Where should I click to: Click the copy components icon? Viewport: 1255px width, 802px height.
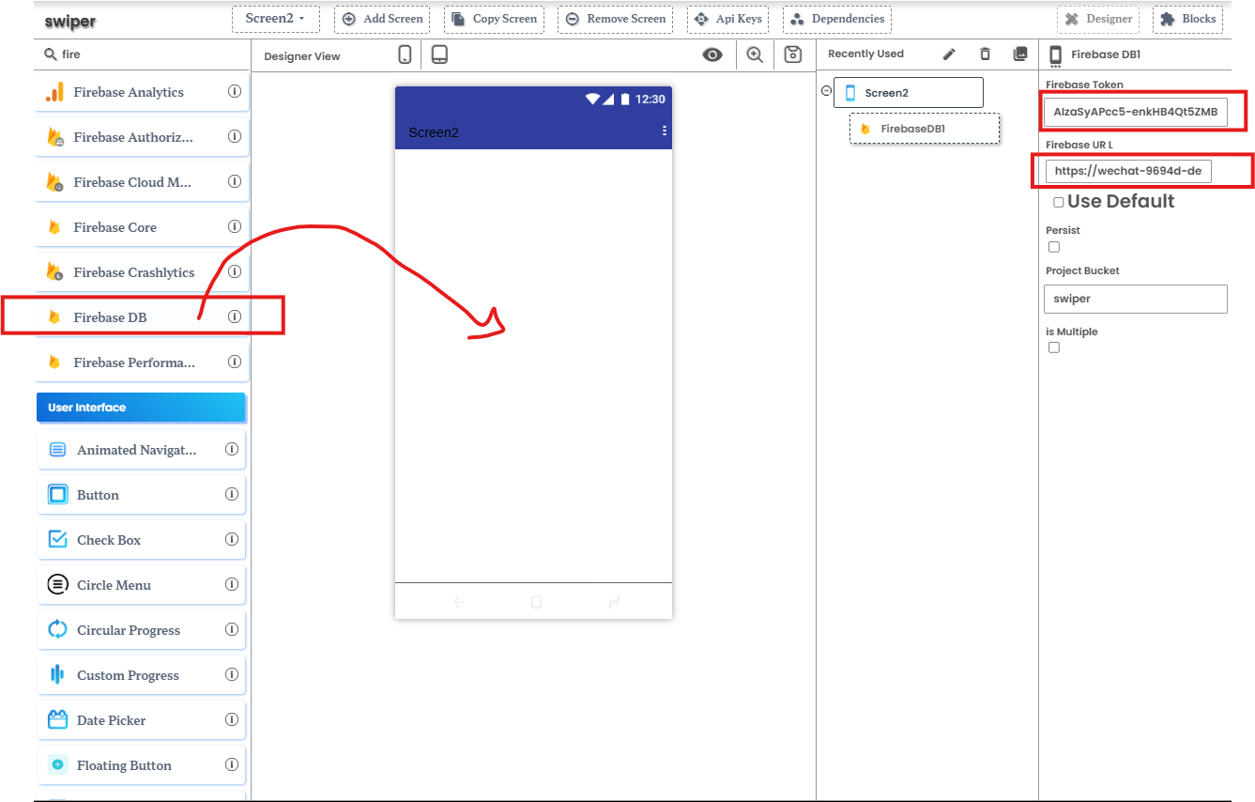click(x=1020, y=54)
